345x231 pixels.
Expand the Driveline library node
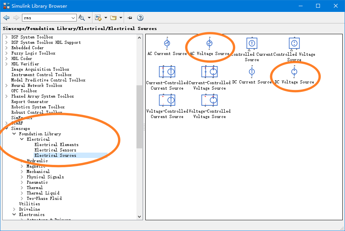click(x=14, y=209)
